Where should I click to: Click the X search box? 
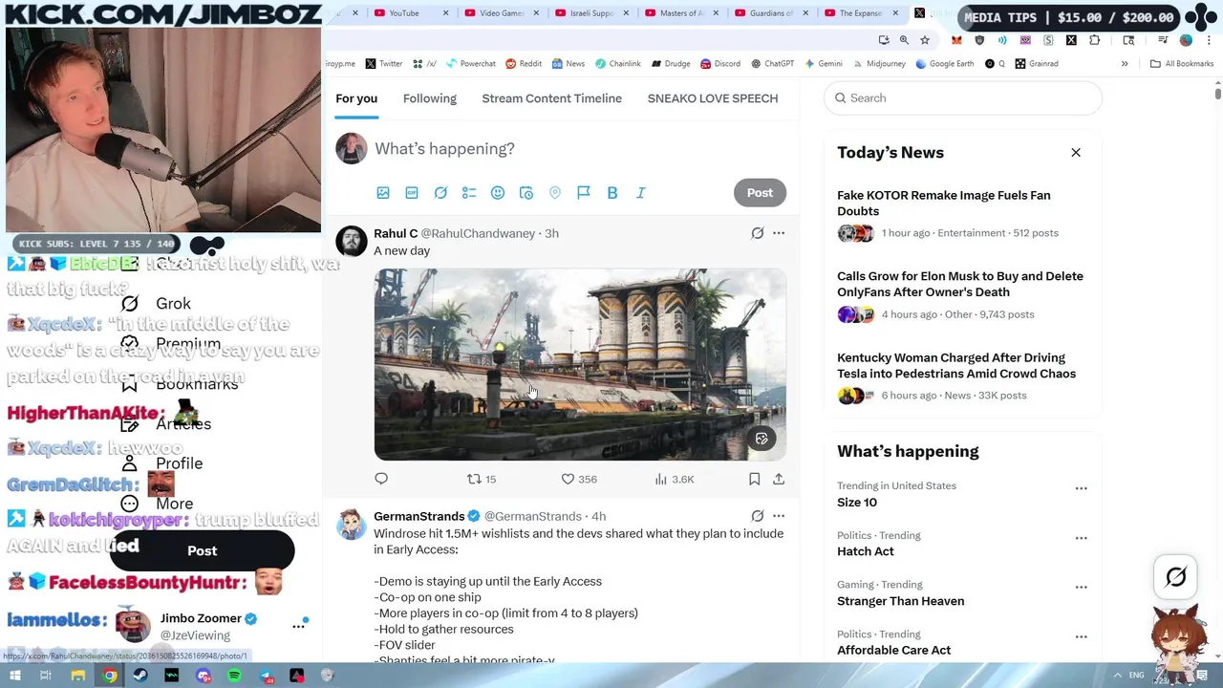[x=962, y=97]
